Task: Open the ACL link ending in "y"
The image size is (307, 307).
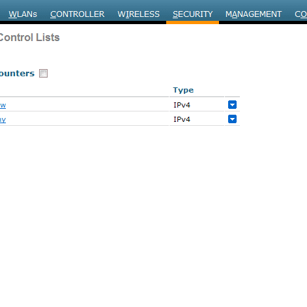Action: pyautogui.click(x=3, y=119)
